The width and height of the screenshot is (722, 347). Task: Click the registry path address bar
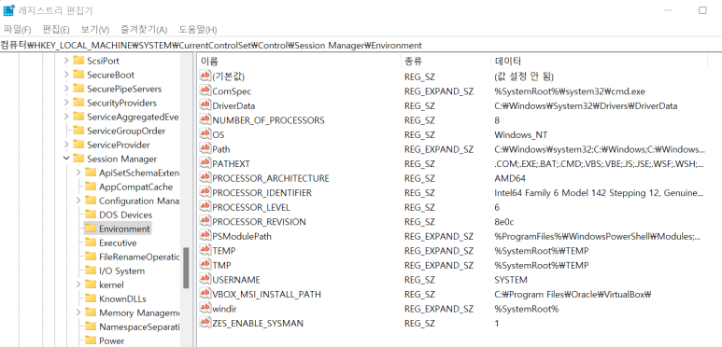pos(361,45)
